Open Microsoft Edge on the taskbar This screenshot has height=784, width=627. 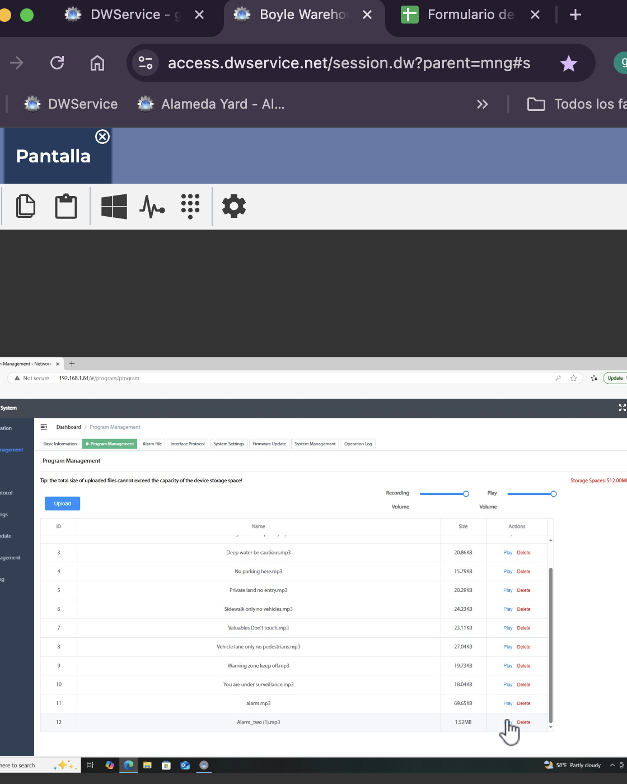[x=129, y=765]
